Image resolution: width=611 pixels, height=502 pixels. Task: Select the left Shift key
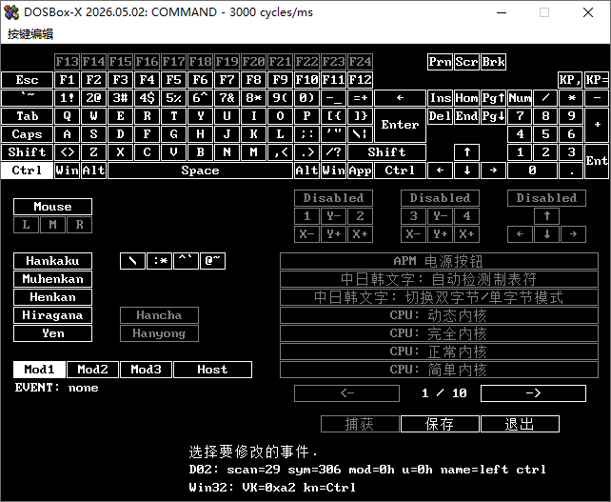tap(27, 152)
